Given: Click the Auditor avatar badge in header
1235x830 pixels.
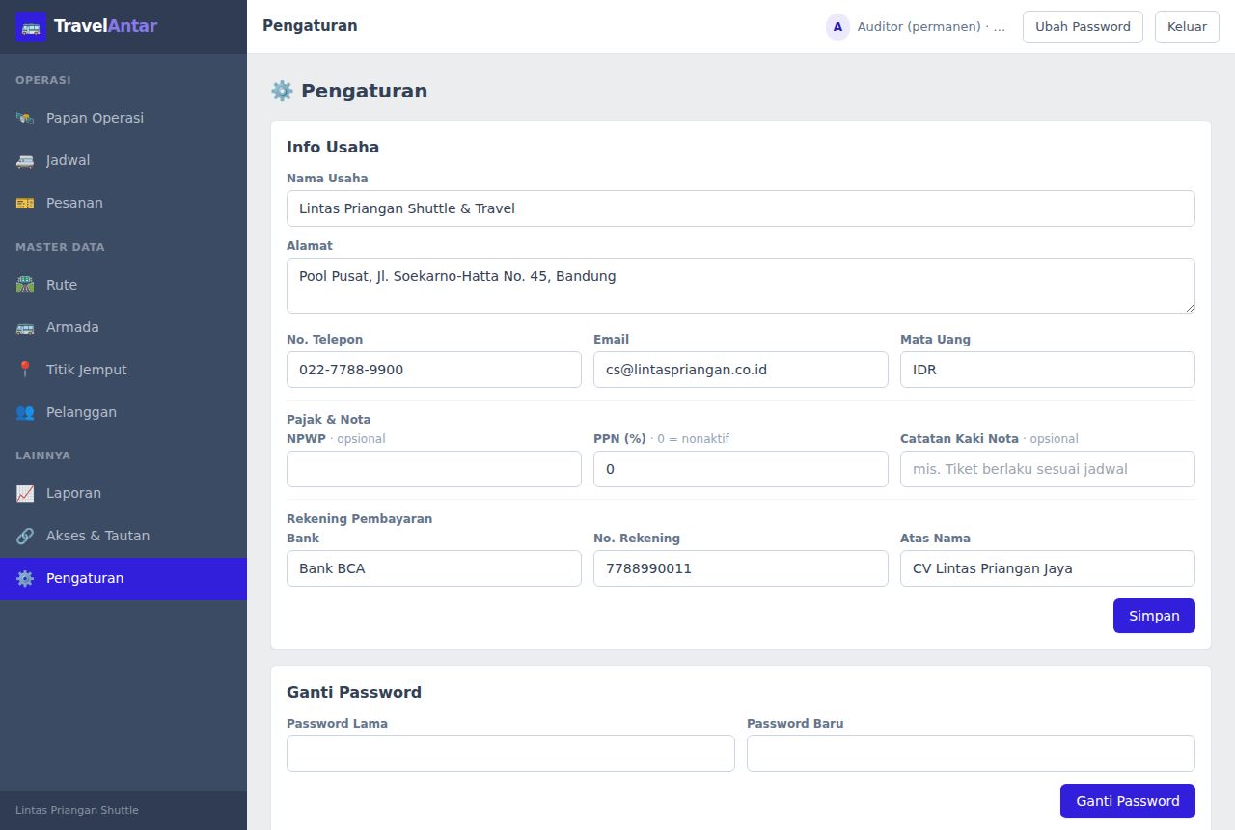Looking at the screenshot, I should [x=837, y=27].
